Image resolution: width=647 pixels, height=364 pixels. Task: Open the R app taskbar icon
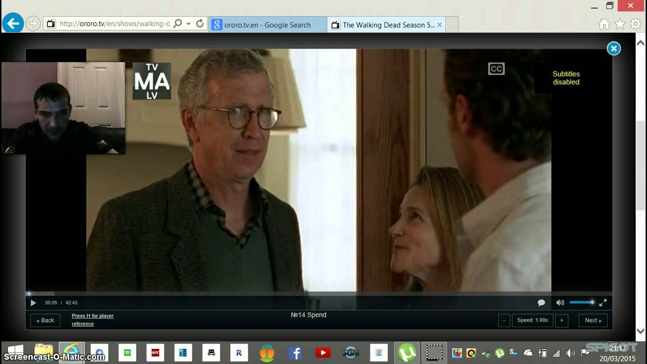click(239, 352)
